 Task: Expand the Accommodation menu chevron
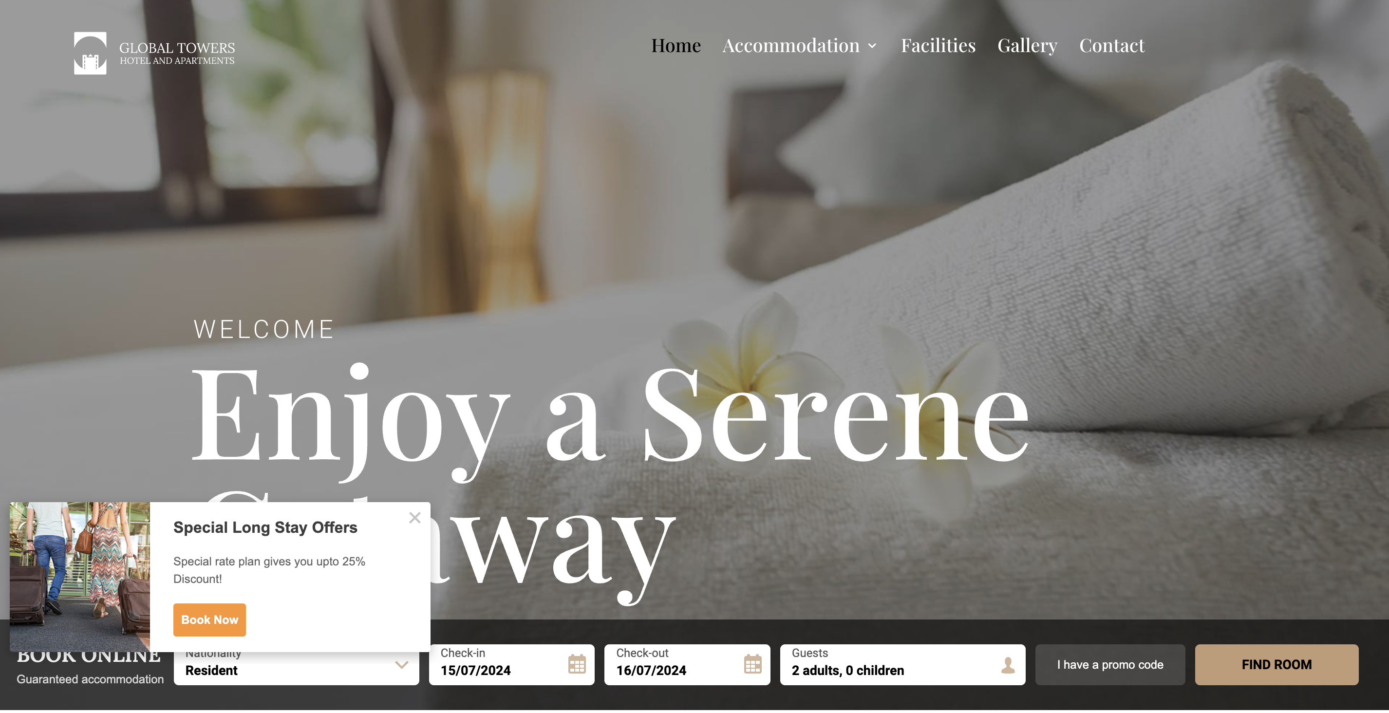(x=872, y=46)
